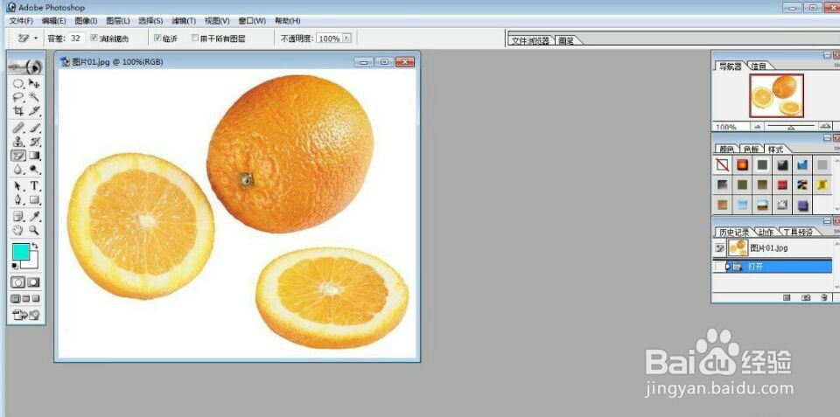Click the Navigator zoom slider handle
The height and width of the screenshot is (417, 840).
(x=791, y=128)
